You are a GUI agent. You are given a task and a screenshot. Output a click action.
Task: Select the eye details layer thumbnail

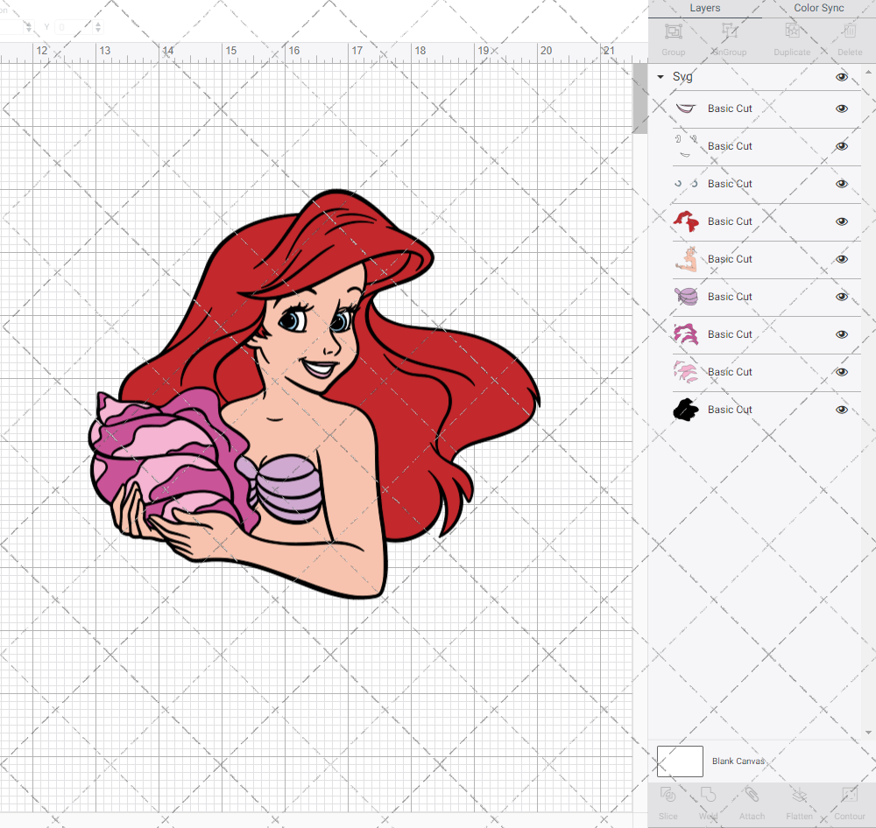[686, 184]
